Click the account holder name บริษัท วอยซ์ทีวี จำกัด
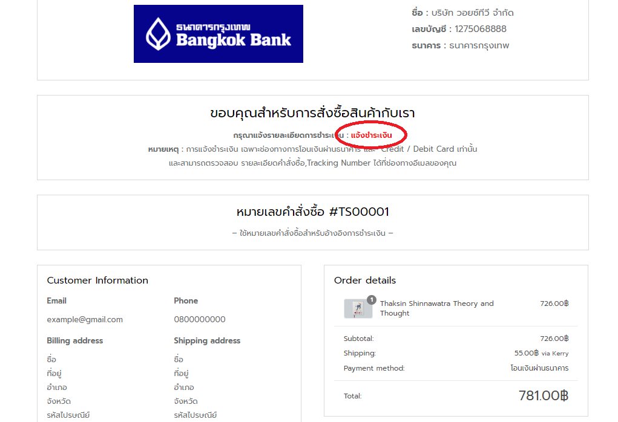618x422 pixels. 472,13
